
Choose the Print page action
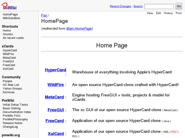click(179, 13)
